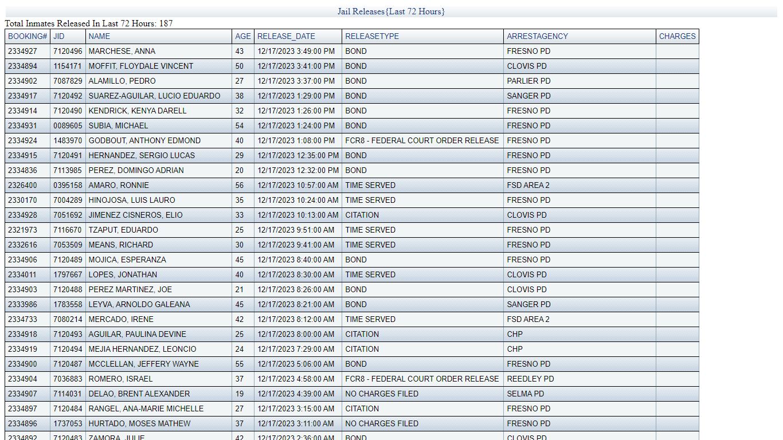Click release date 12/17/2023 8:00:00 AM
This screenshot has height=440, width=783.
[296, 334]
